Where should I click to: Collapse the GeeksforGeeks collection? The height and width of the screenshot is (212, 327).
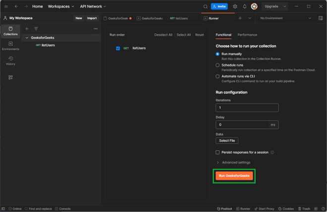pyautogui.click(x=27, y=38)
